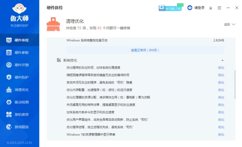Click 查看正常项（共9项）link

click(145, 50)
